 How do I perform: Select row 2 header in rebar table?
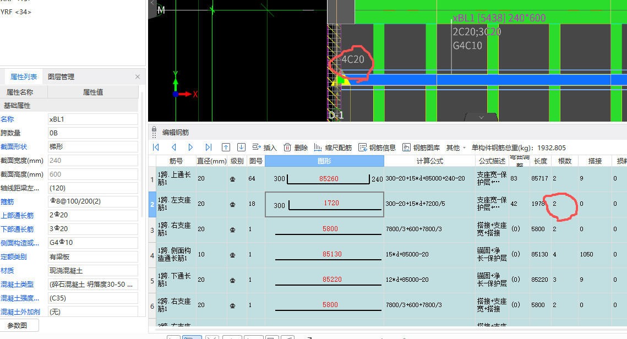coord(152,204)
